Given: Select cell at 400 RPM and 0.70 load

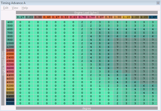Looking at the screenshot, I should pyautogui.click(x=82, y=22).
